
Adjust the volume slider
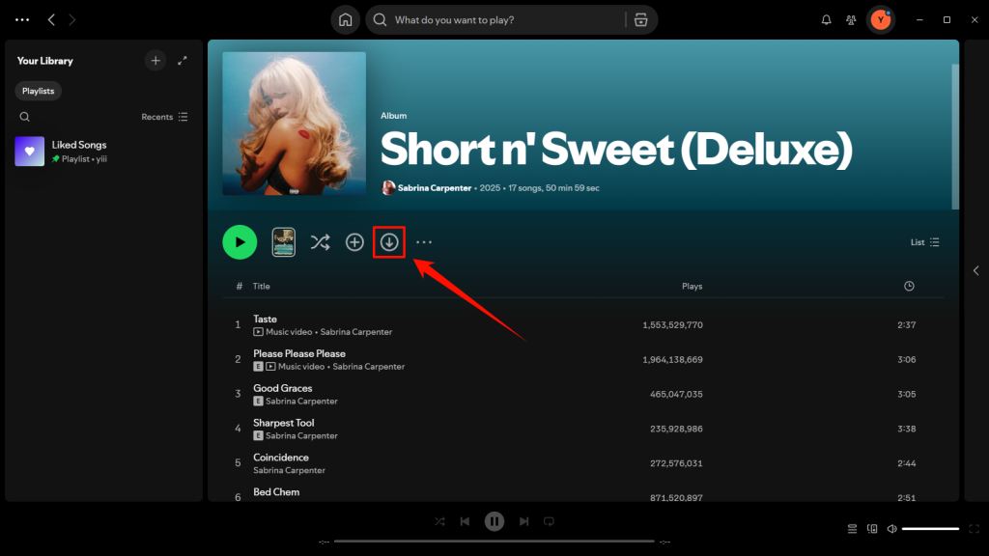coord(930,528)
